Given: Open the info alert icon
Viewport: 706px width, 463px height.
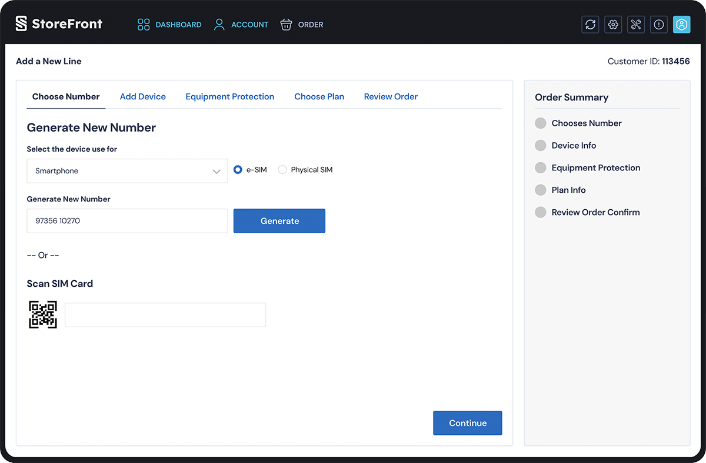Looking at the screenshot, I should [659, 25].
